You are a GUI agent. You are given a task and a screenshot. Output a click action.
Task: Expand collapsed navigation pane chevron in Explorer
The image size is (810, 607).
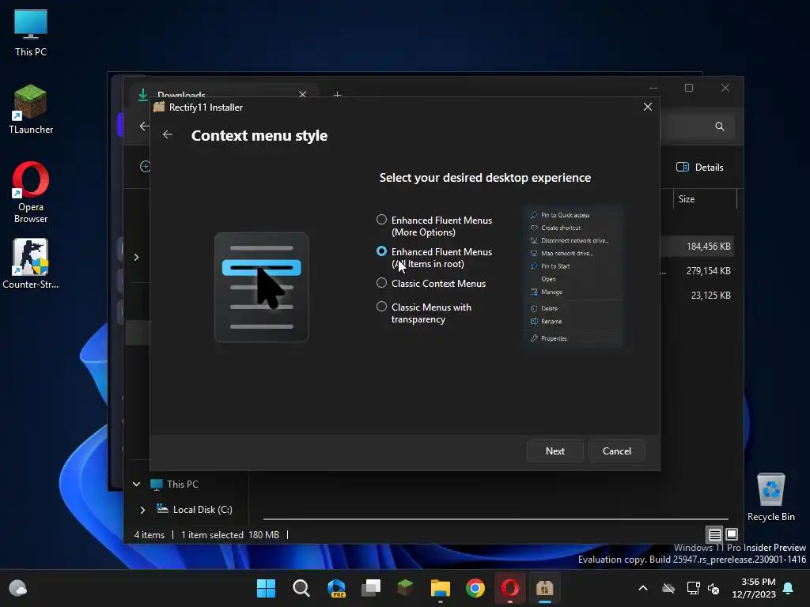(x=136, y=257)
